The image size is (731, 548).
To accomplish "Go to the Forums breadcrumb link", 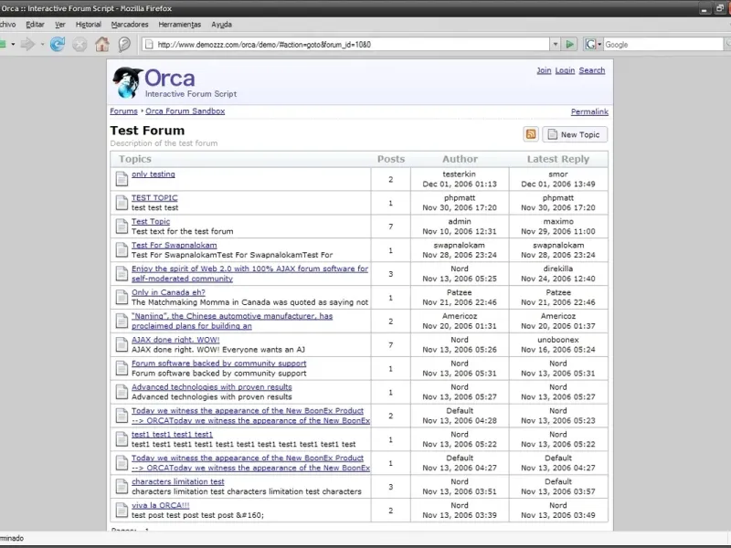I will (123, 111).
